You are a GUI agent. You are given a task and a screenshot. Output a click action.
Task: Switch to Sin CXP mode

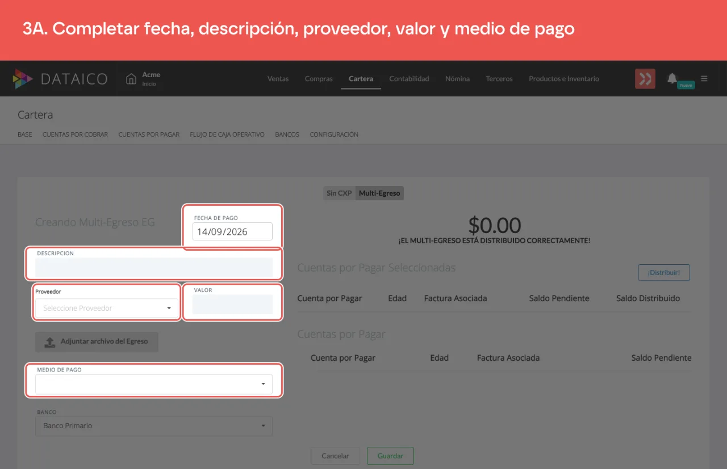coord(339,193)
